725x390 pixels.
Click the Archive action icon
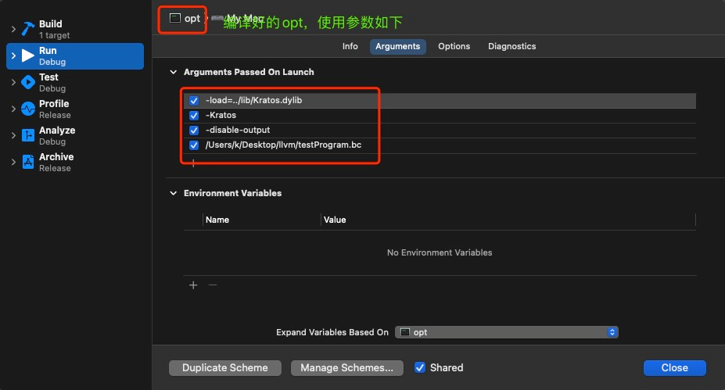28,162
